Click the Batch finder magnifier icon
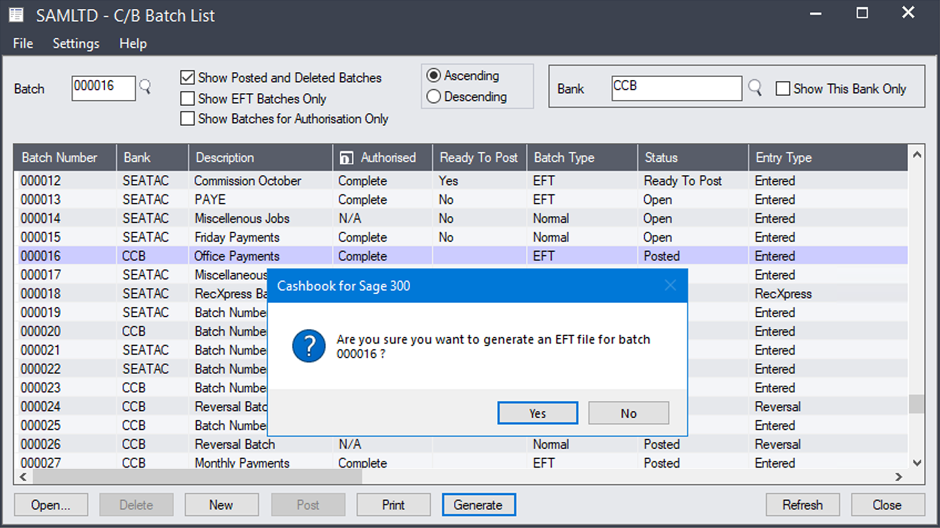Screen dimensions: 940x528 (x=145, y=87)
